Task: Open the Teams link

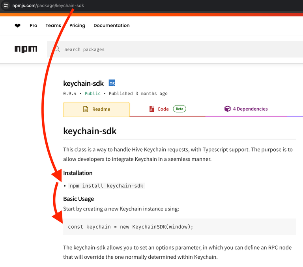Action: (53, 26)
